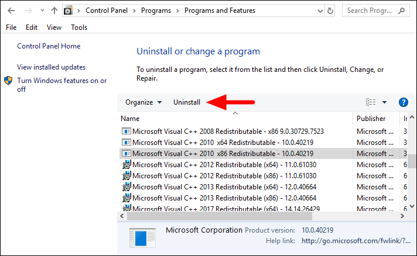
Task: Click the magnifier search icon
Action: coord(402,11)
